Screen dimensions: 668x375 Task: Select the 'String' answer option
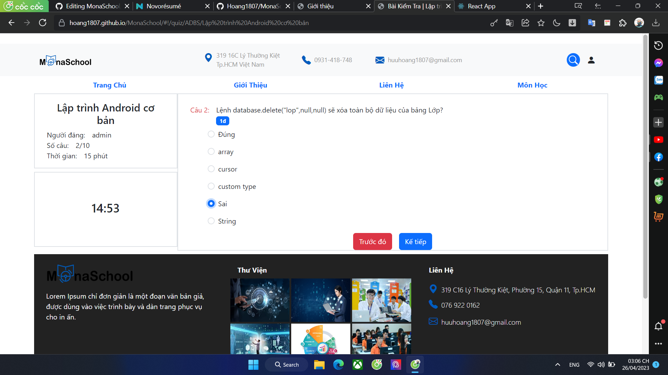point(211,221)
